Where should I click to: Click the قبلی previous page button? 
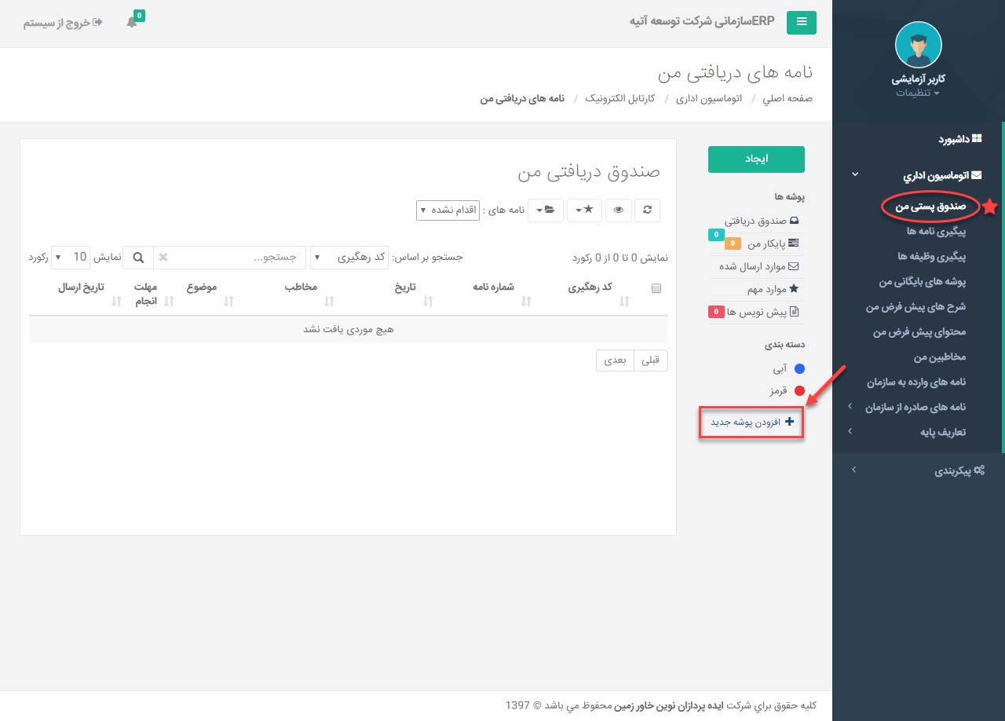tap(651, 360)
